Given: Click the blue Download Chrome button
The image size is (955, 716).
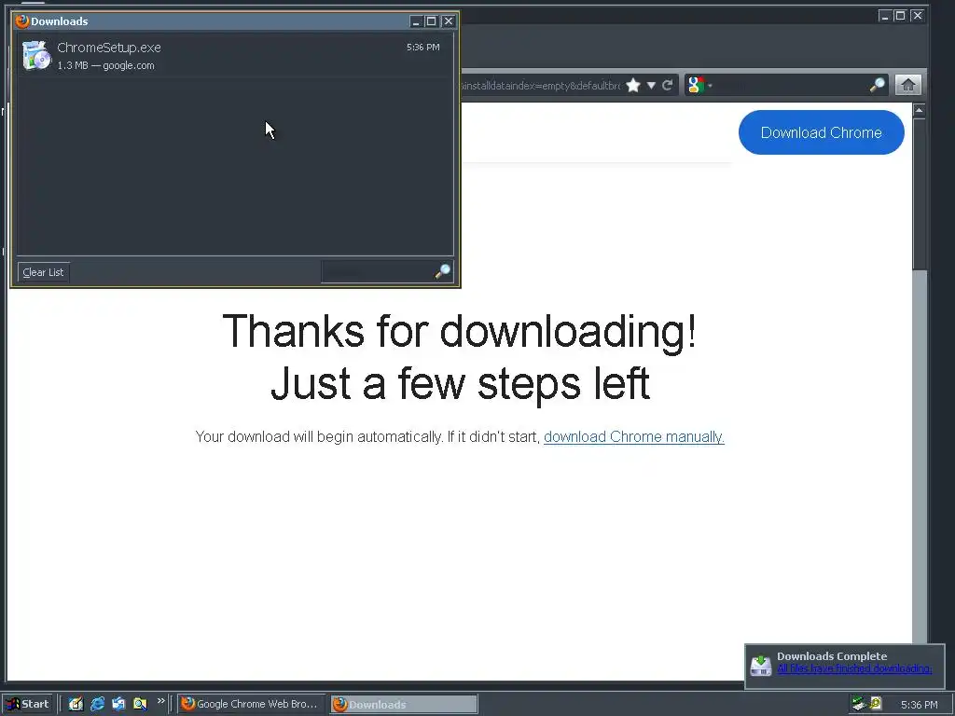Looking at the screenshot, I should click(821, 132).
